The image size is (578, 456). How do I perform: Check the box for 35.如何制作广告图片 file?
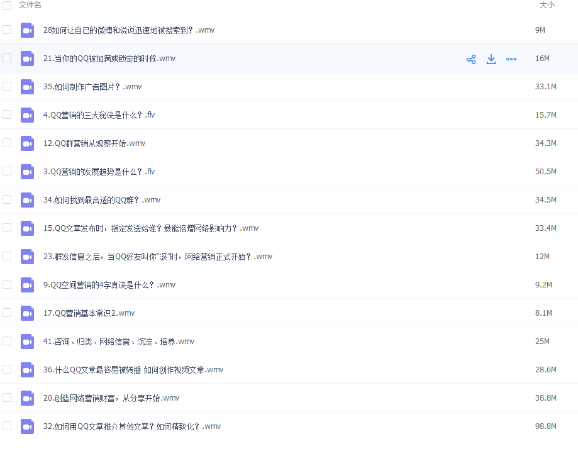point(7,86)
